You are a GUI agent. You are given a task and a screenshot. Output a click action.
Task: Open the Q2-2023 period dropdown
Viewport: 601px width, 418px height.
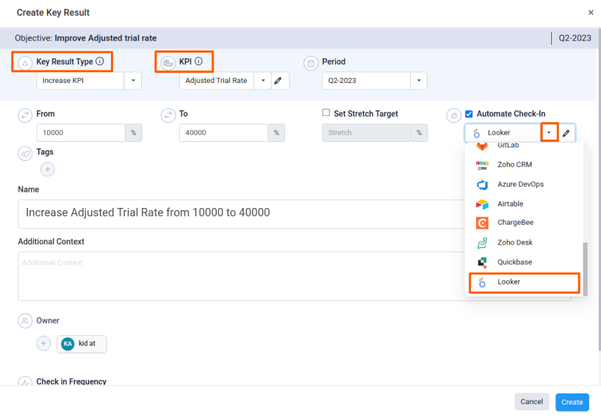click(418, 81)
